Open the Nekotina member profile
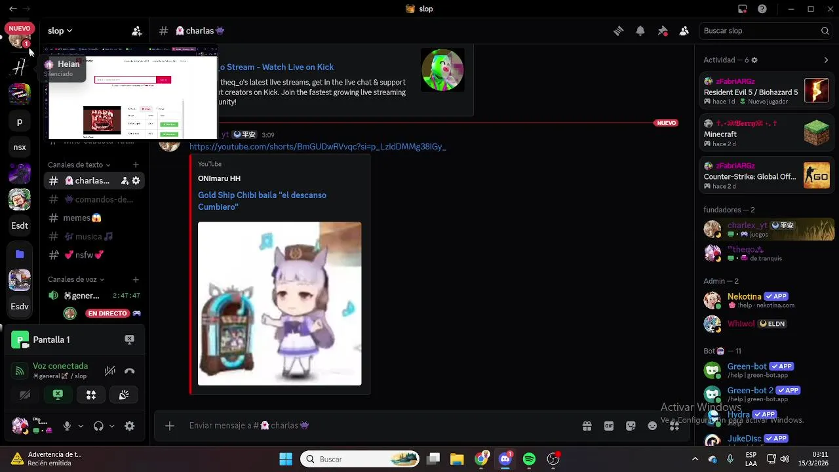Image resolution: width=839 pixels, height=472 pixels. [x=764, y=300]
